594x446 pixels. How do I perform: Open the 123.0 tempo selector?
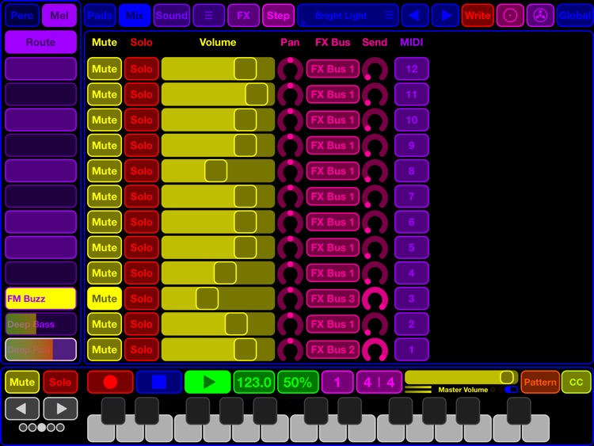[x=253, y=382]
